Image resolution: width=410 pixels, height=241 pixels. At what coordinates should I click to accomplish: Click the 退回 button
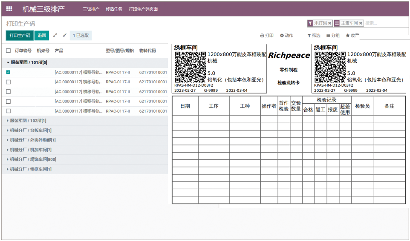point(42,36)
